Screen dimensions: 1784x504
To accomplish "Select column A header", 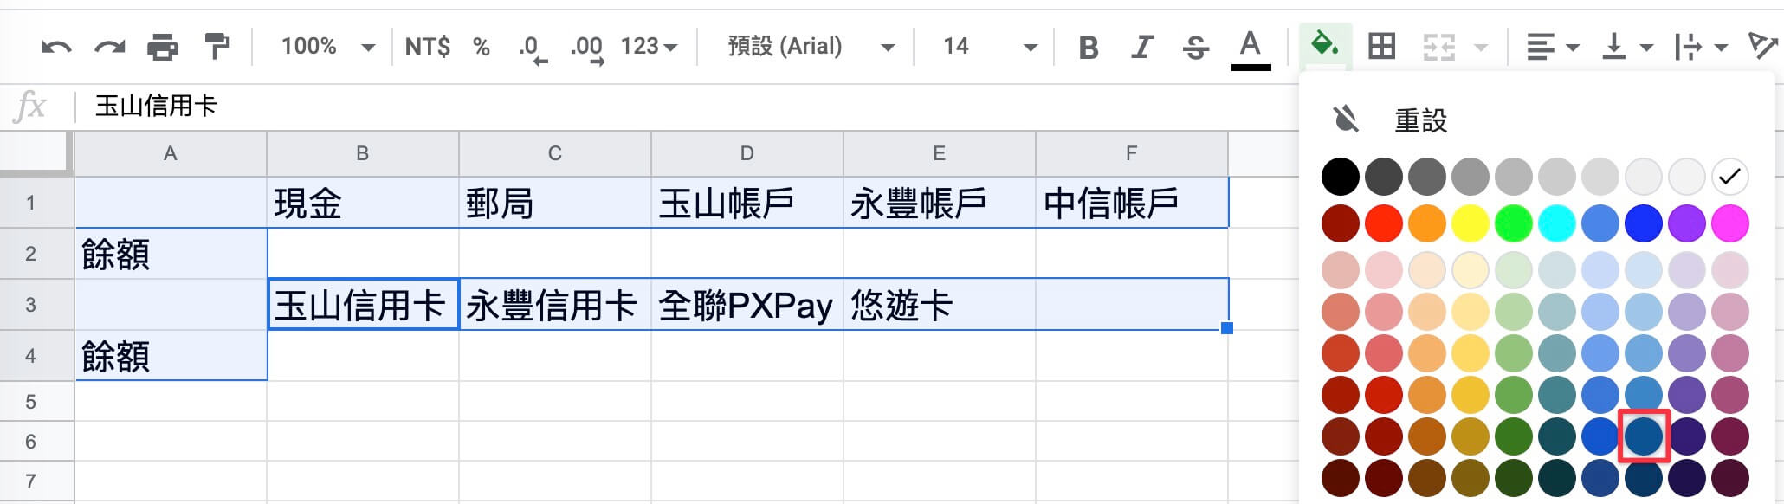I will [171, 154].
